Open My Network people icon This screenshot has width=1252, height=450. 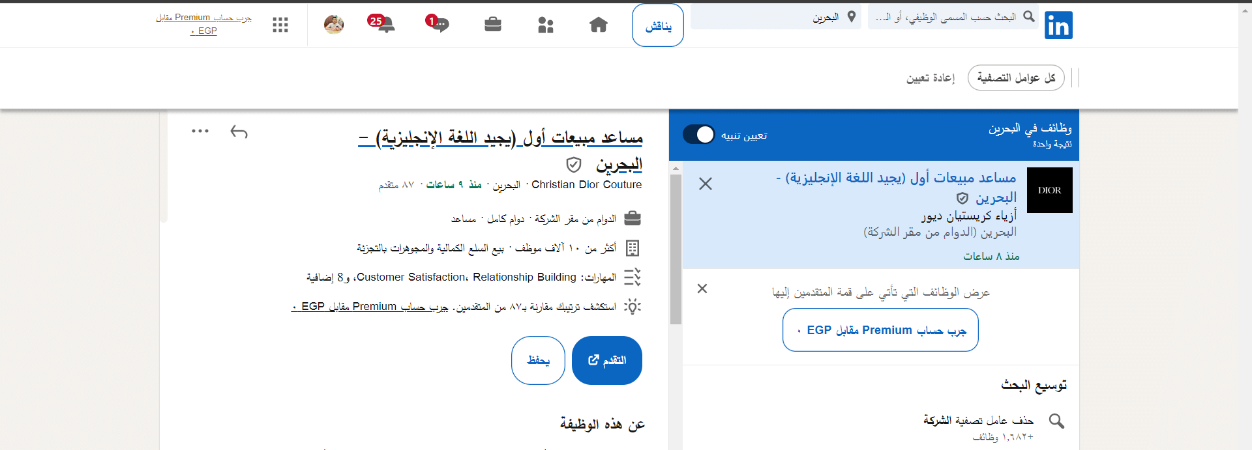coord(546,25)
